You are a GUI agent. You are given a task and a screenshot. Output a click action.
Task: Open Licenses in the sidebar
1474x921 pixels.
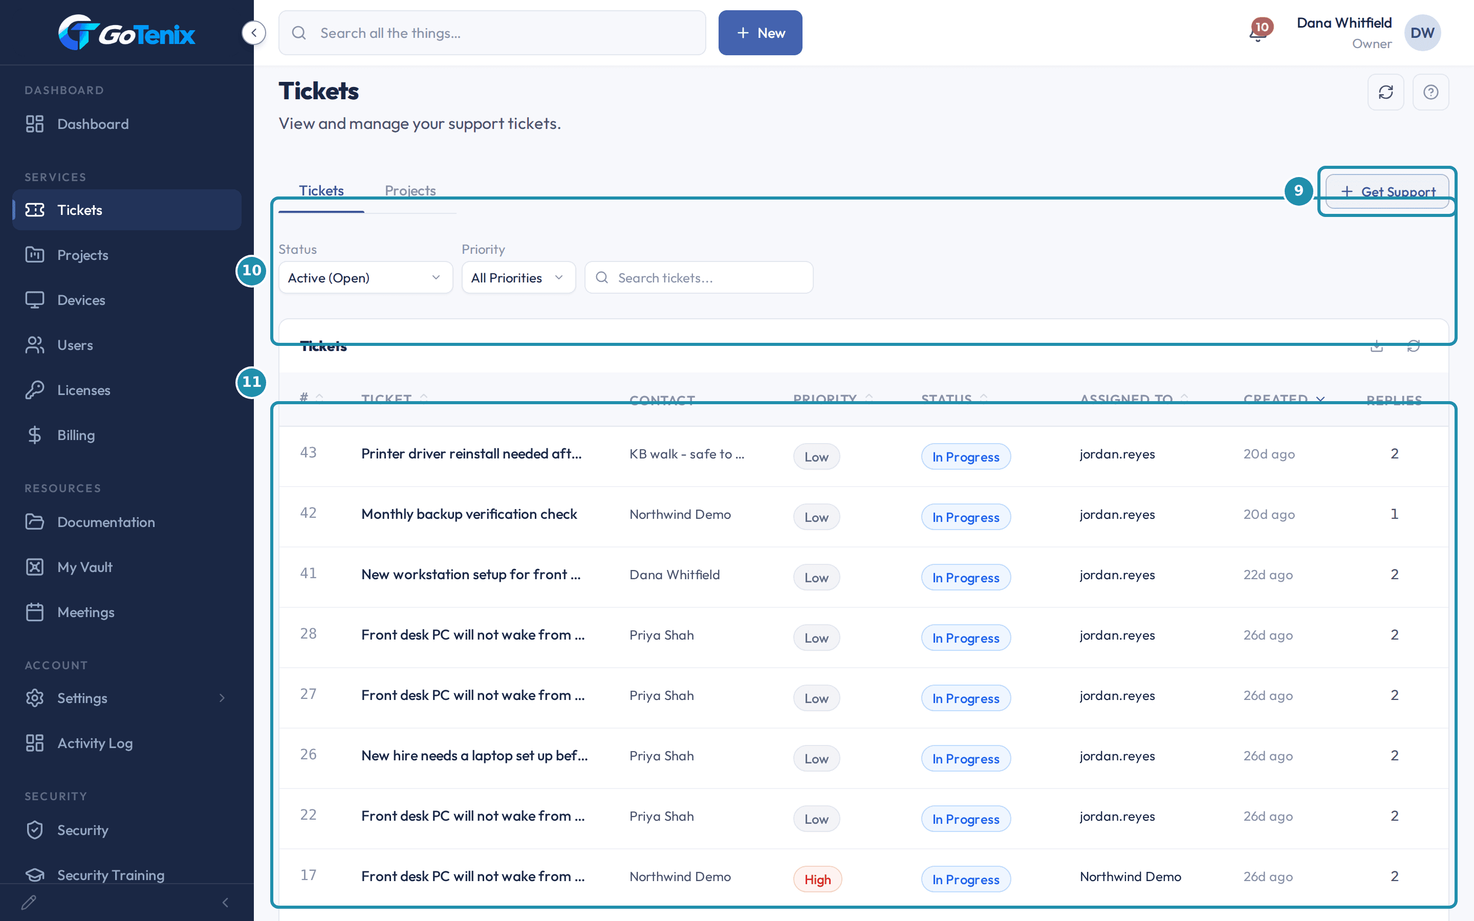tap(127, 390)
